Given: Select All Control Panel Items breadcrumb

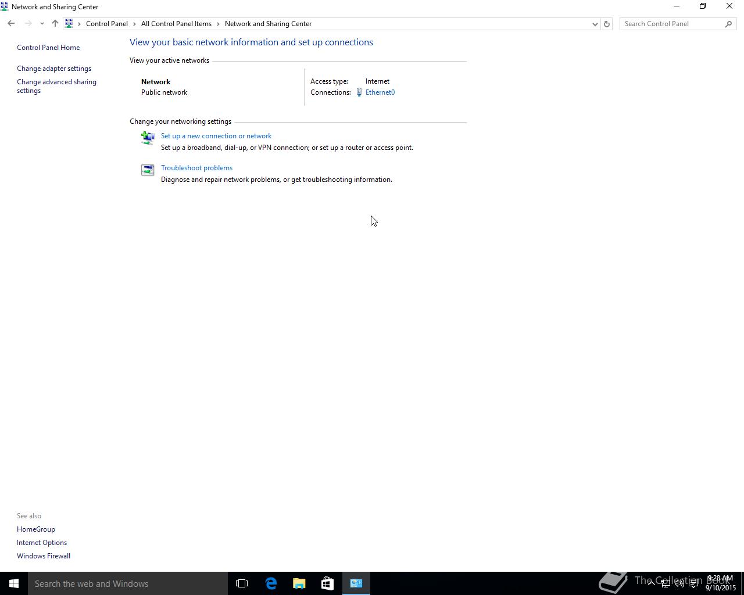Looking at the screenshot, I should tap(176, 24).
